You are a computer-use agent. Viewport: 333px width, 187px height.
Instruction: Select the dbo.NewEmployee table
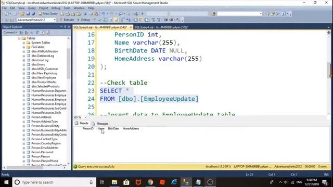[x=44, y=77]
